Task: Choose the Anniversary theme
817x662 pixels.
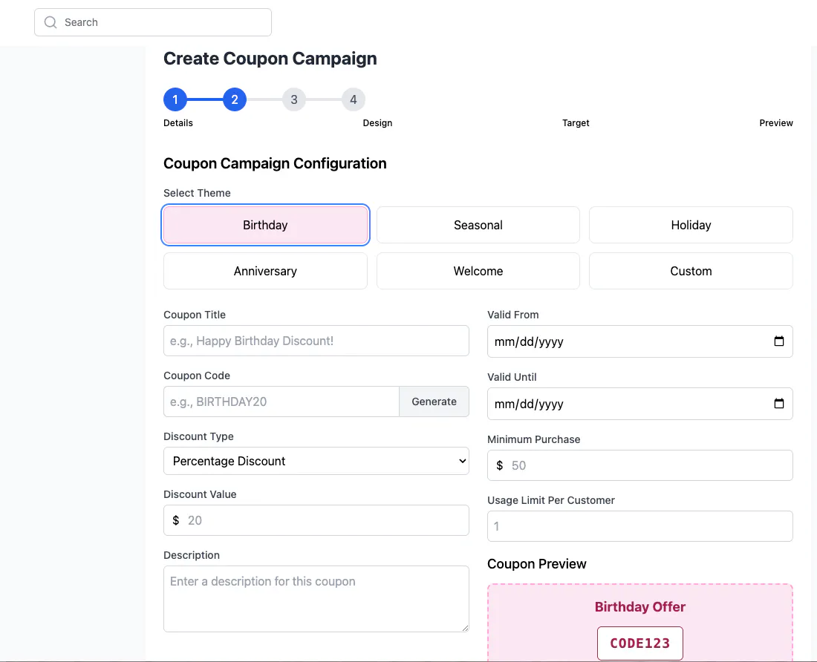Action: (265, 271)
